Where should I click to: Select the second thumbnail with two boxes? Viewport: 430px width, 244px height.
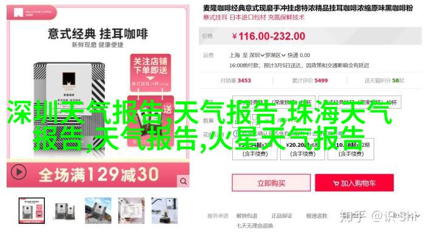pos(65,211)
